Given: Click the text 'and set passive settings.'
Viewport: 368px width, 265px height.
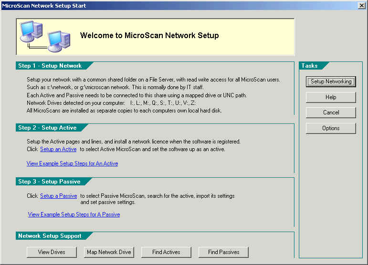Looking at the screenshot, I should (108, 202).
